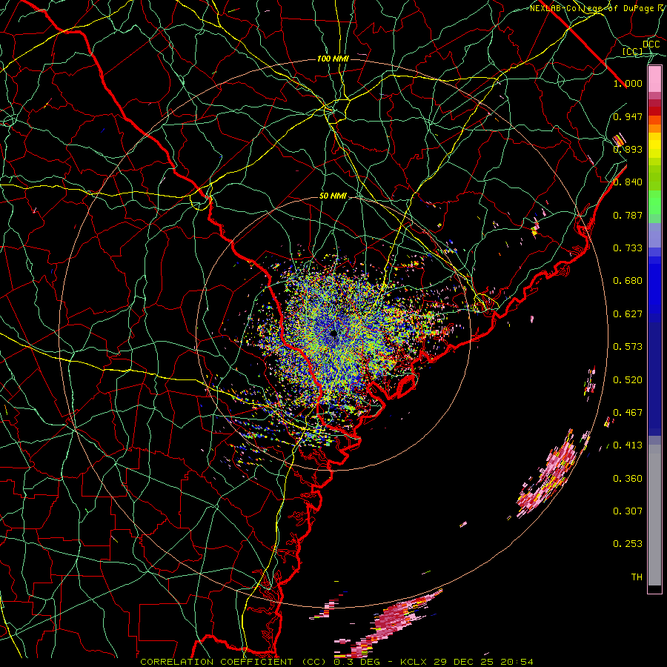Click the 20:54 timestamp in the caption
The width and height of the screenshot is (667, 667).
pos(517,662)
